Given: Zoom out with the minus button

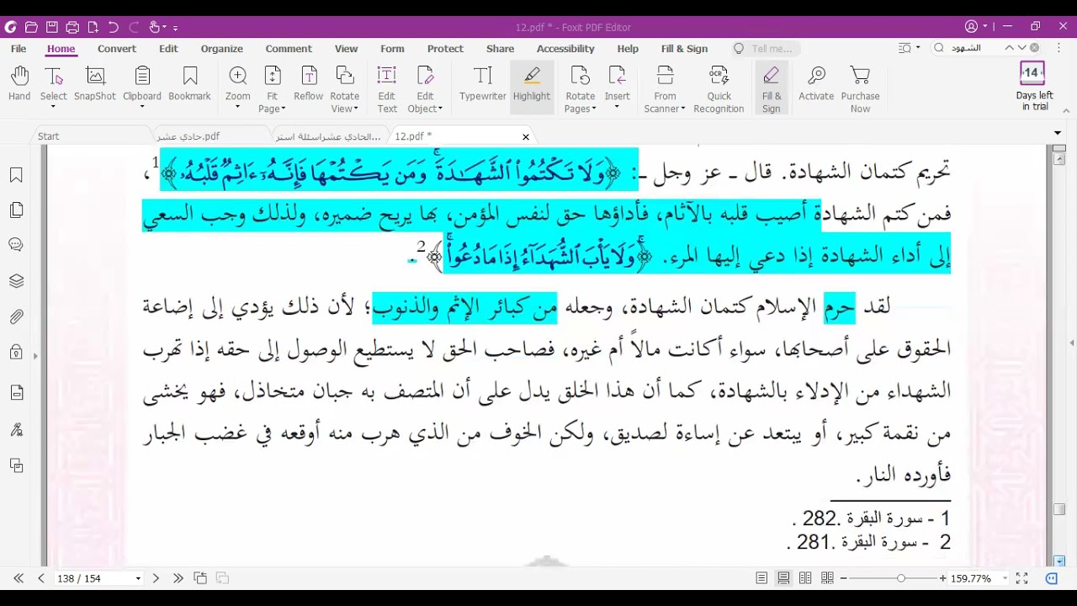Looking at the screenshot, I should 843,578.
